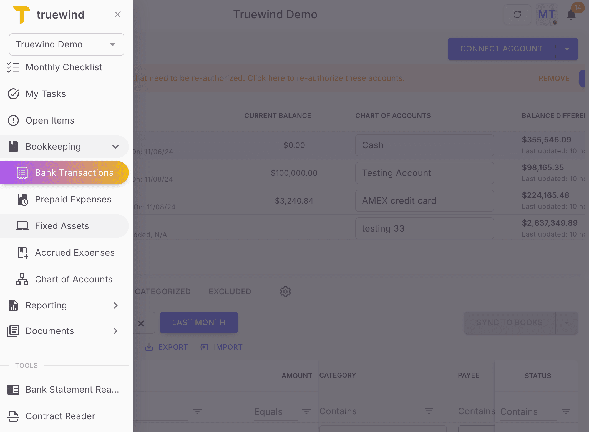Screen dimensions: 589x432
Task: Open Contract Reader tool
Action: coord(60,416)
